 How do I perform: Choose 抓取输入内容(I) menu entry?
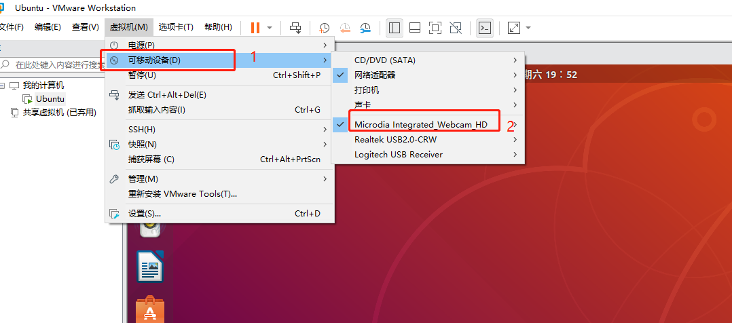219,110
